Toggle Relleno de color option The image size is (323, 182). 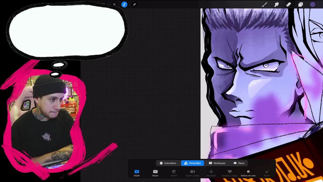[248, 173]
